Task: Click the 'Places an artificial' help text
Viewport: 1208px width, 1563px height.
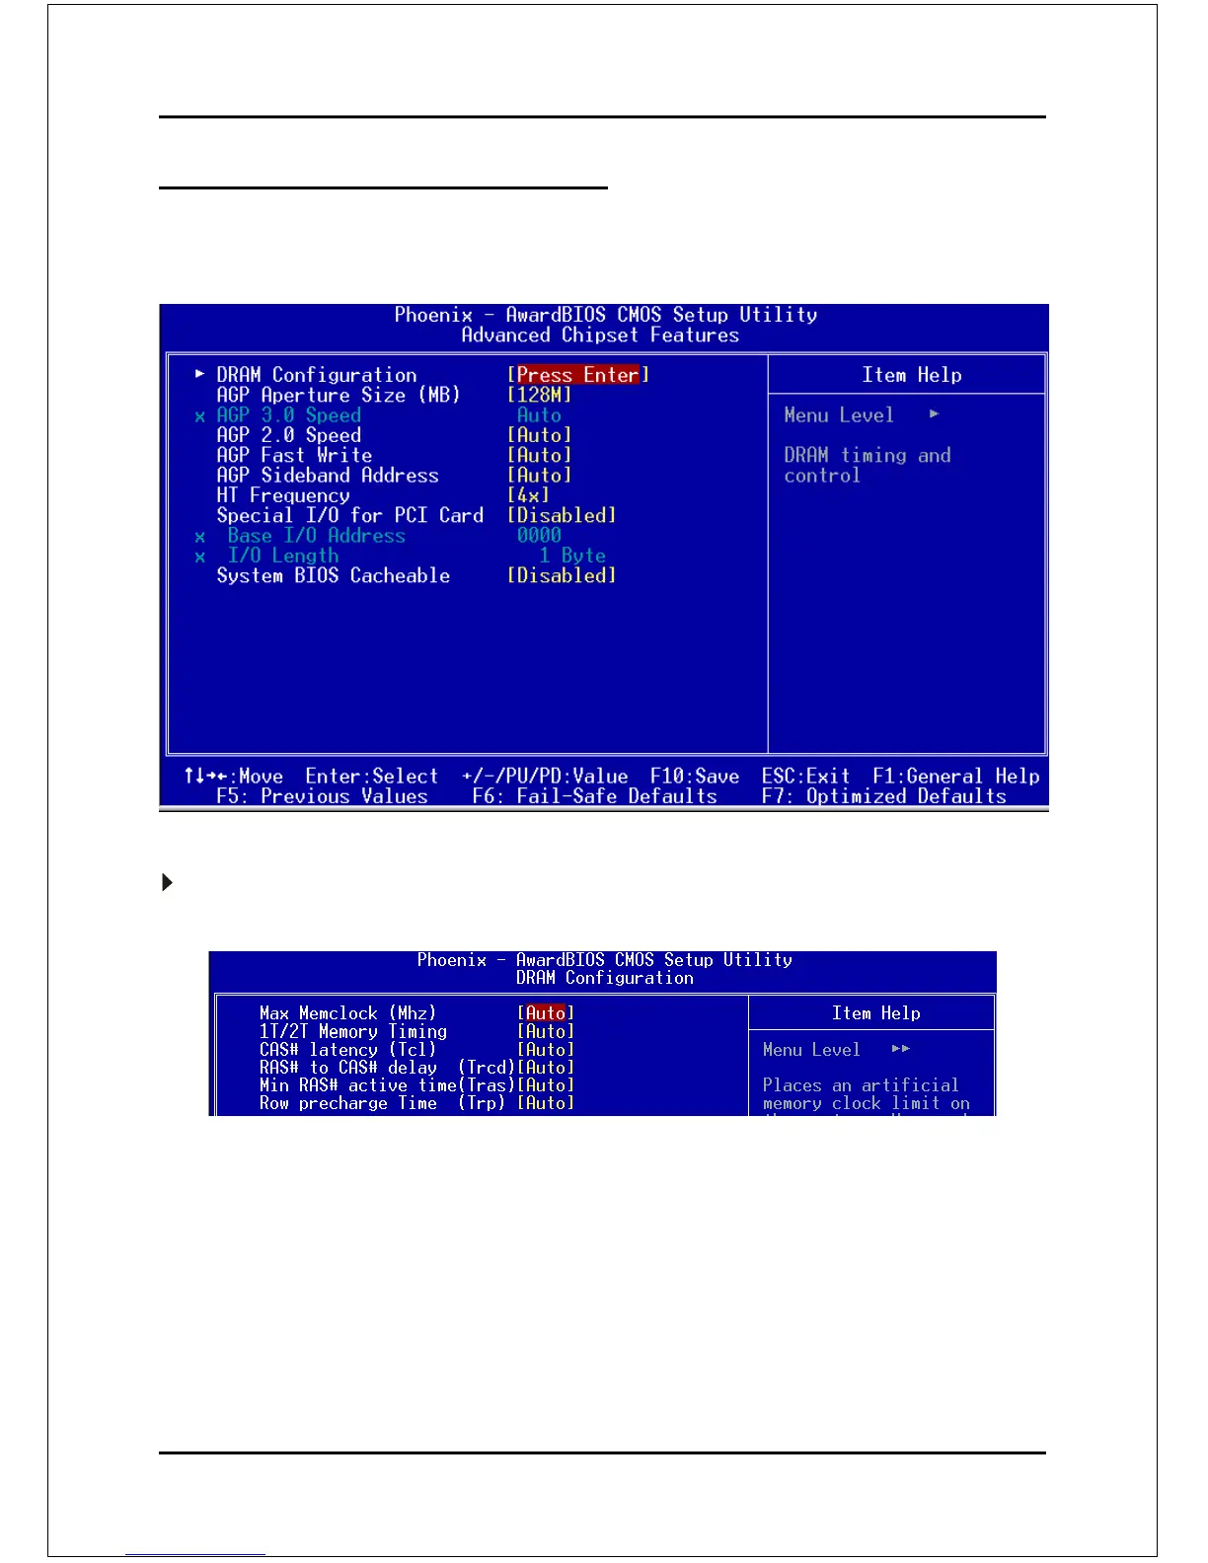Action: (861, 1085)
